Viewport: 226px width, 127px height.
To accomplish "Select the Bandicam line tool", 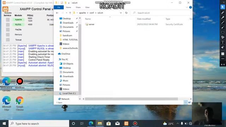I will tap(223, 23).
